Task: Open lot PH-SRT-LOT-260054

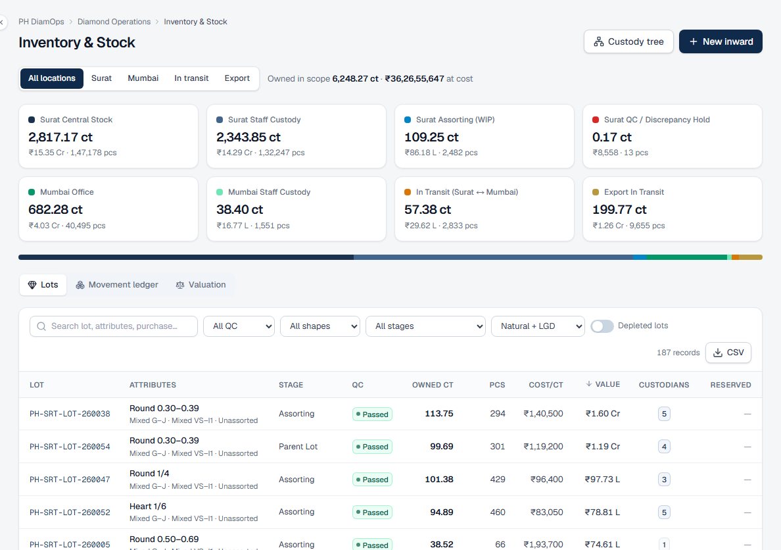Action: [x=70, y=447]
